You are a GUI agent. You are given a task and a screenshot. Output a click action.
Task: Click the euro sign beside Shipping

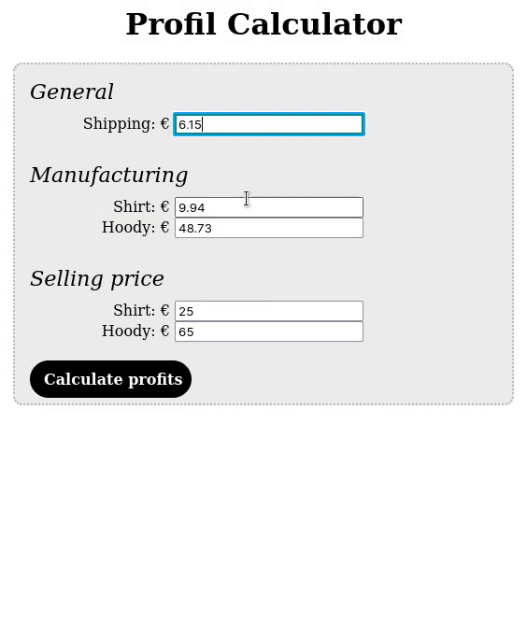tap(164, 123)
